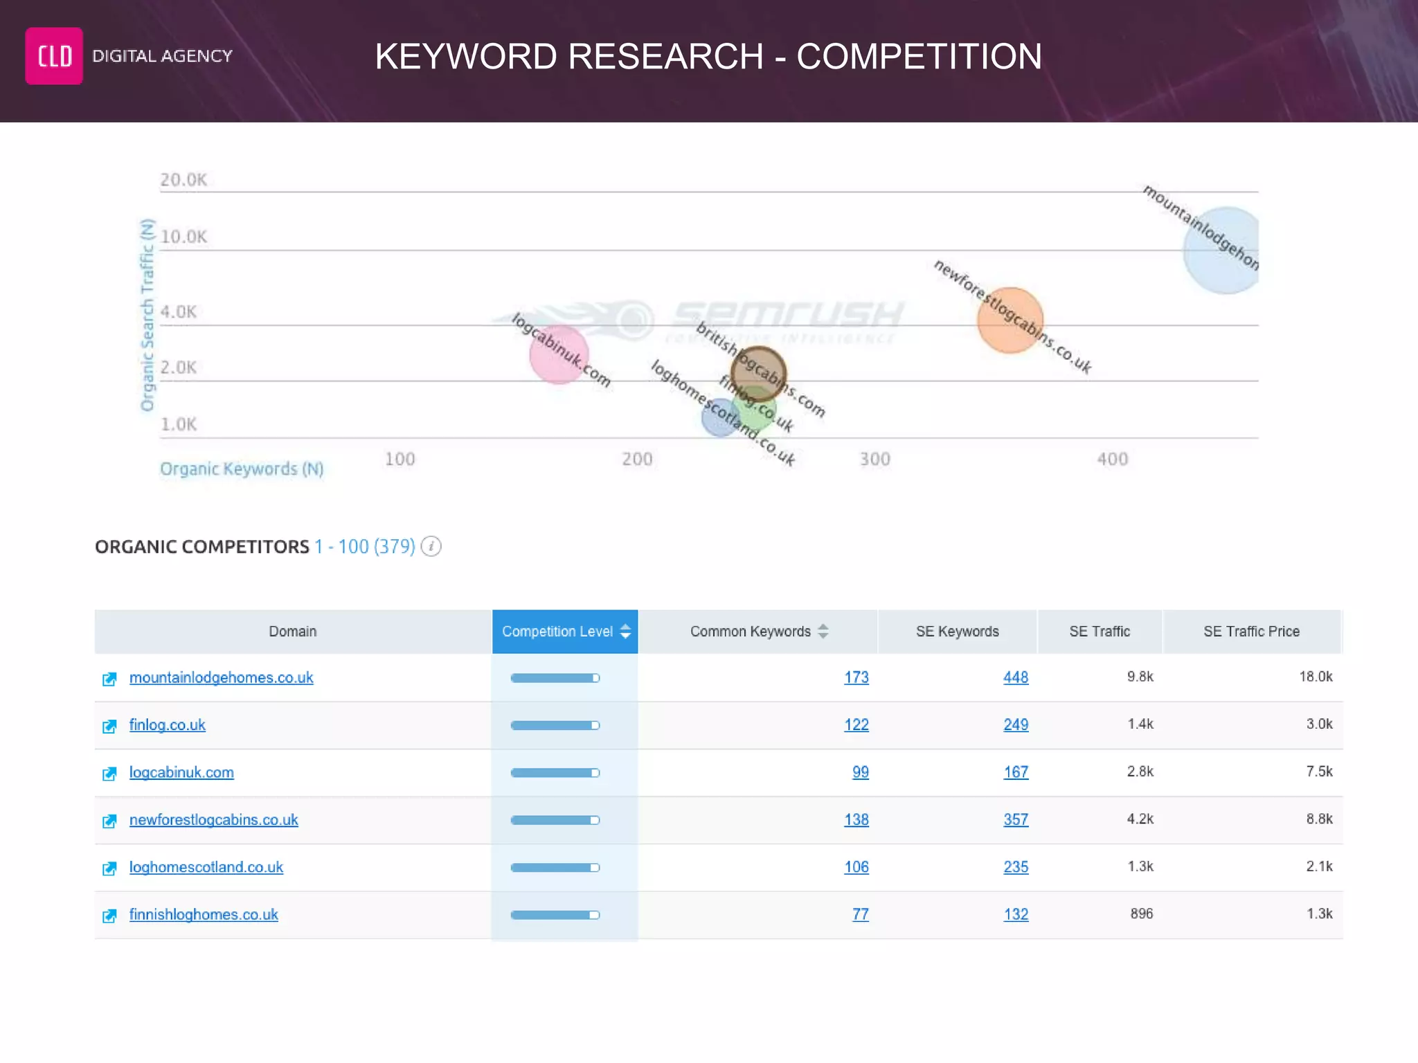This screenshot has height=1063, width=1418.
Task: Click competition level bar for mountainlodgehomes.co.uk
Action: 555,678
